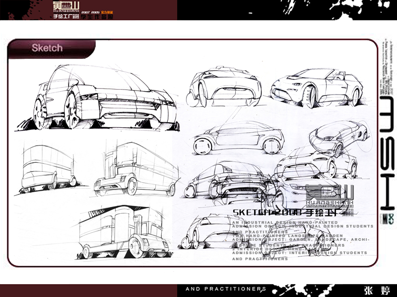397x297 pixels.
Task: Select the line "ADMISSION OBJECT: GARDEN, LANDSCAPE, ARCHI-"
Action: (301, 239)
